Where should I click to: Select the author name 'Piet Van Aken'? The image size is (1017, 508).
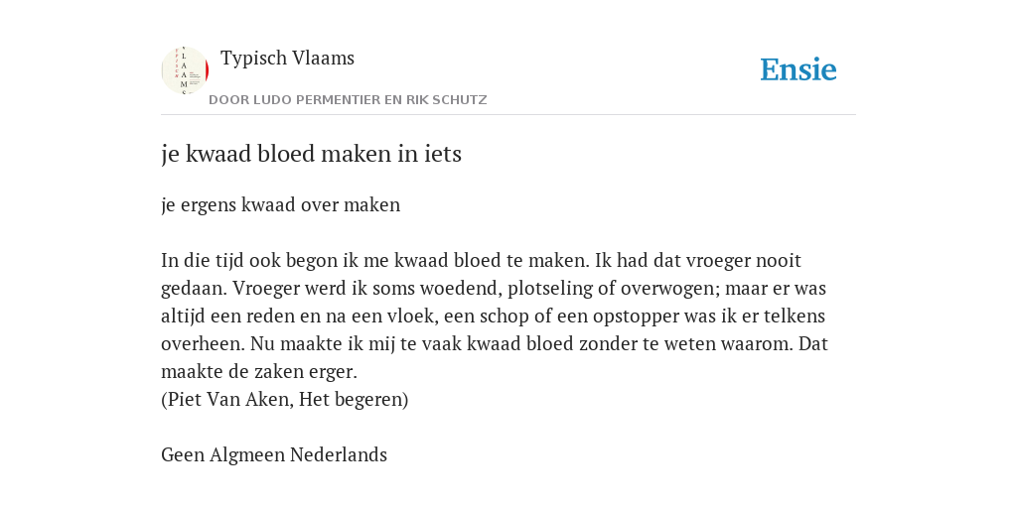tap(230, 400)
